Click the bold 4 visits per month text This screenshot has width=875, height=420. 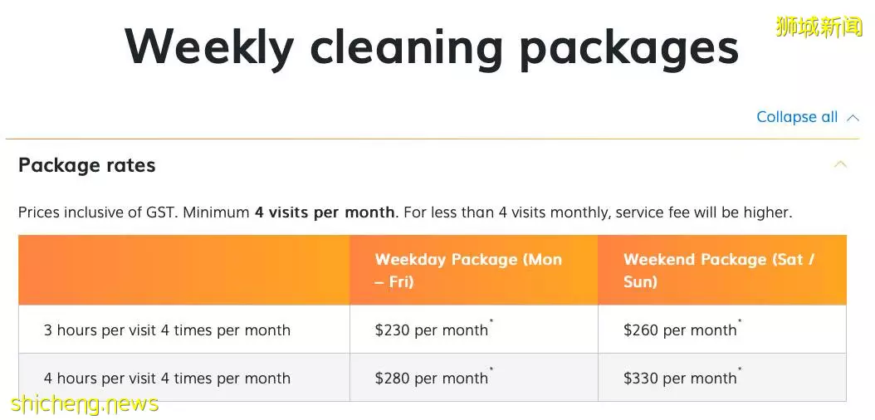pos(325,212)
